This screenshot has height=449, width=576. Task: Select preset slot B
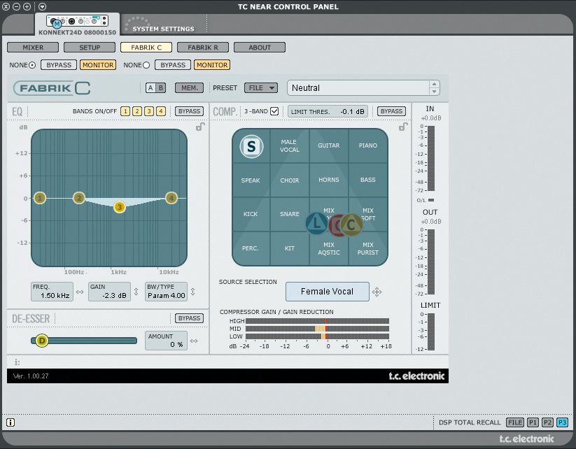[160, 87]
